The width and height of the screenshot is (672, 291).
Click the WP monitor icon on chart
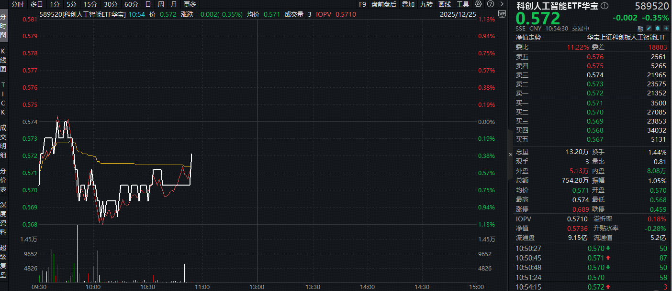click(x=502, y=14)
